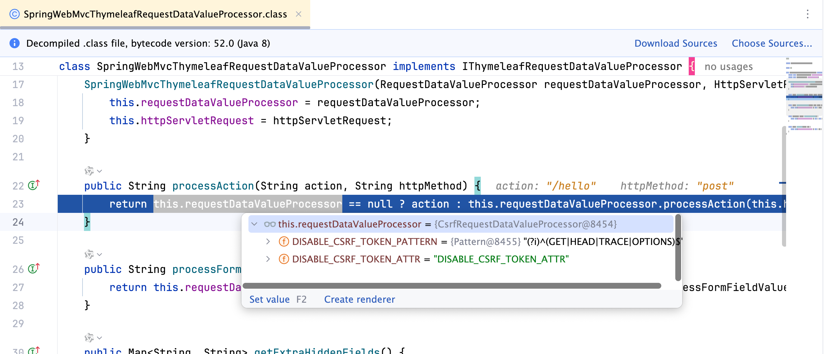Click the "DISABLE_CSRF_TOKEN_ATTR" string value
The width and height of the screenshot is (824, 354).
point(501,259)
